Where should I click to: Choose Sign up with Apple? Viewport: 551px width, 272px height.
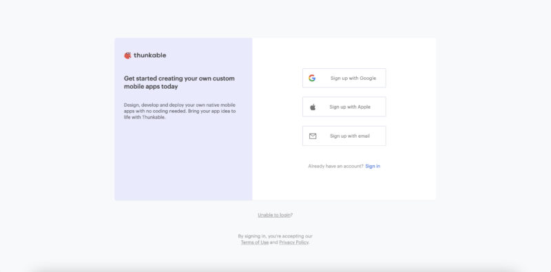344,107
